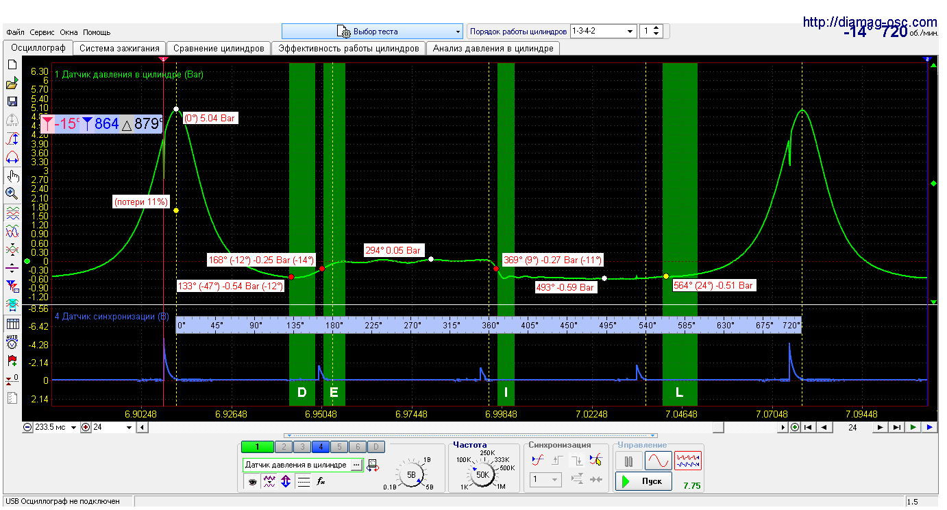Switch to Эффективность работы цилиндров tab

click(x=348, y=49)
